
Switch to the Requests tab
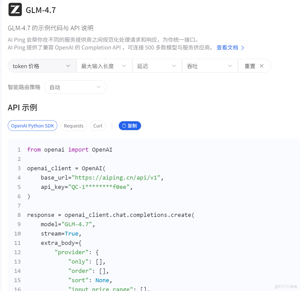coord(74,126)
